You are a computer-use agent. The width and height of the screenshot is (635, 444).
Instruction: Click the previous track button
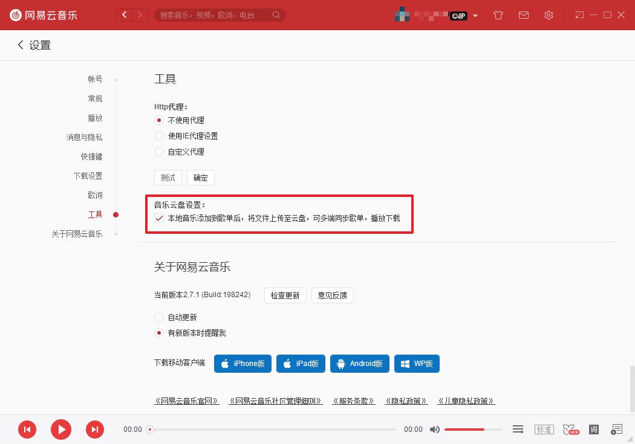pyautogui.click(x=27, y=430)
